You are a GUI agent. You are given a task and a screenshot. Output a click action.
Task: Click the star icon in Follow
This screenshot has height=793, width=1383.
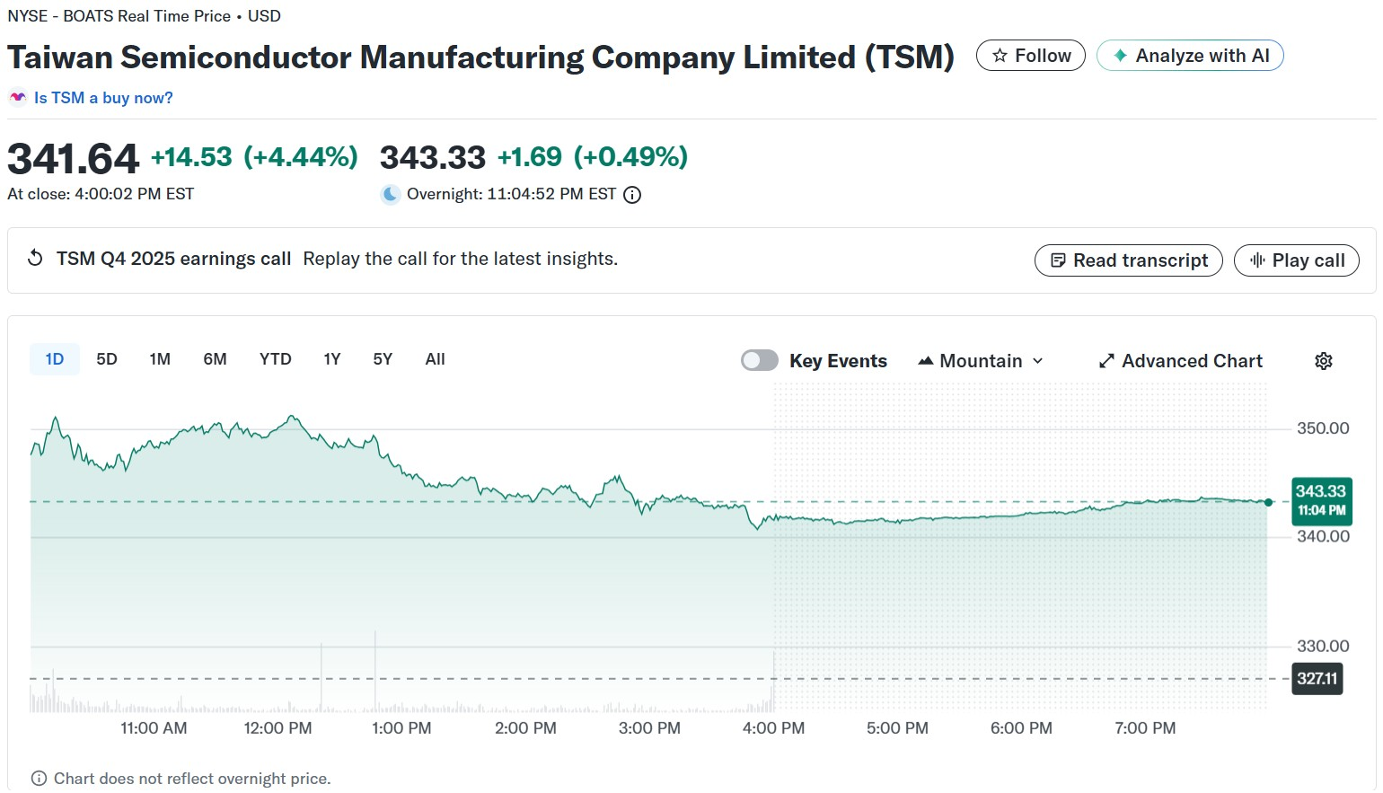pyautogui.click(x=1000, y=56)
